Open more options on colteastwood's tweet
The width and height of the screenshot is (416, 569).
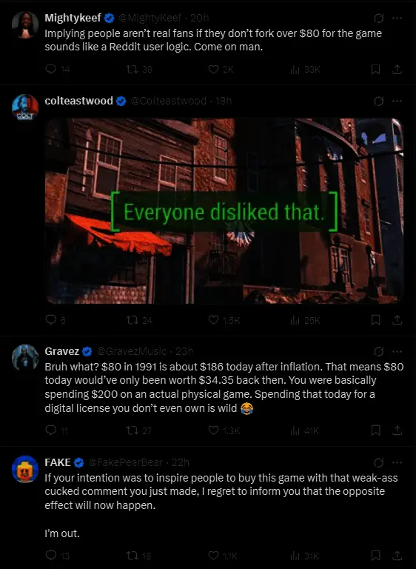pos(397,101)
